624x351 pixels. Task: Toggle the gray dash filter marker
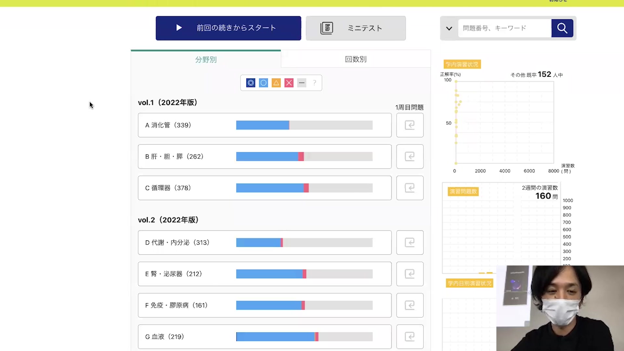tap(302, 83)
